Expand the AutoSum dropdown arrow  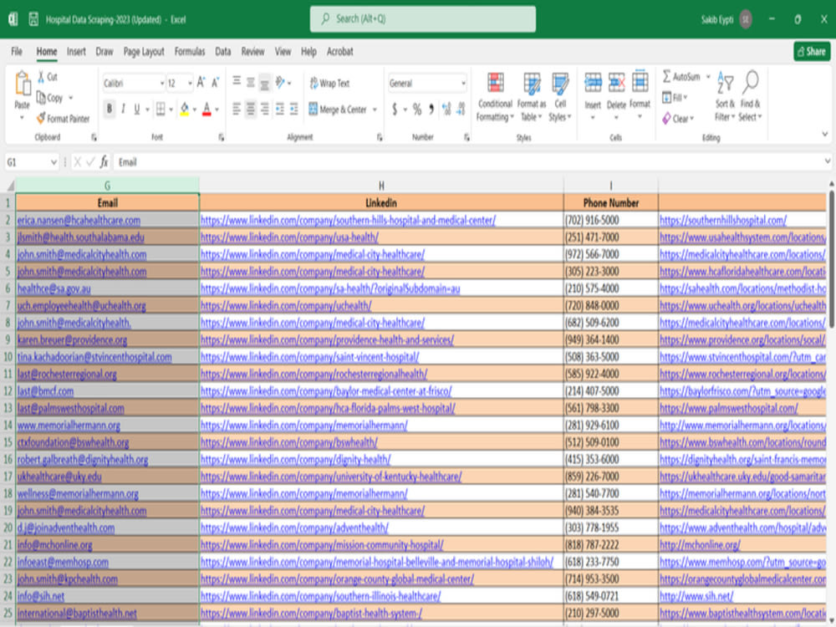tap(708, 77)
